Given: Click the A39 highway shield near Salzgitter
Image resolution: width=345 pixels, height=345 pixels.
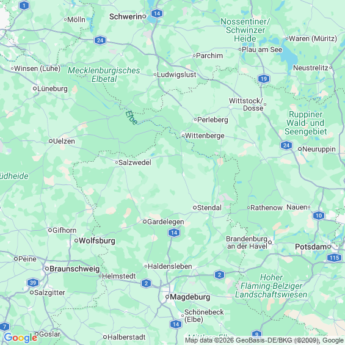Looking at the screenshot, I should coord(33,283).
